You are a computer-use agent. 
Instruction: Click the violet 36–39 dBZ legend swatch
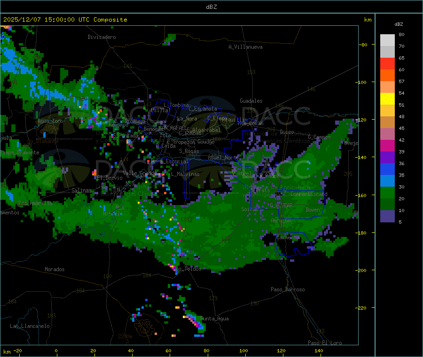387,158
